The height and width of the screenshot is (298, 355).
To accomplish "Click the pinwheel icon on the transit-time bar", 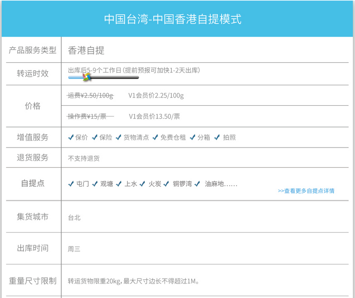I will pos(87,77).
